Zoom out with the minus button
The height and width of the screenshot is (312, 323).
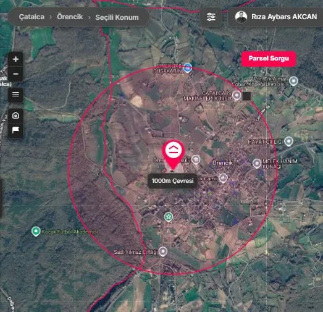click(x=15, y=74)
